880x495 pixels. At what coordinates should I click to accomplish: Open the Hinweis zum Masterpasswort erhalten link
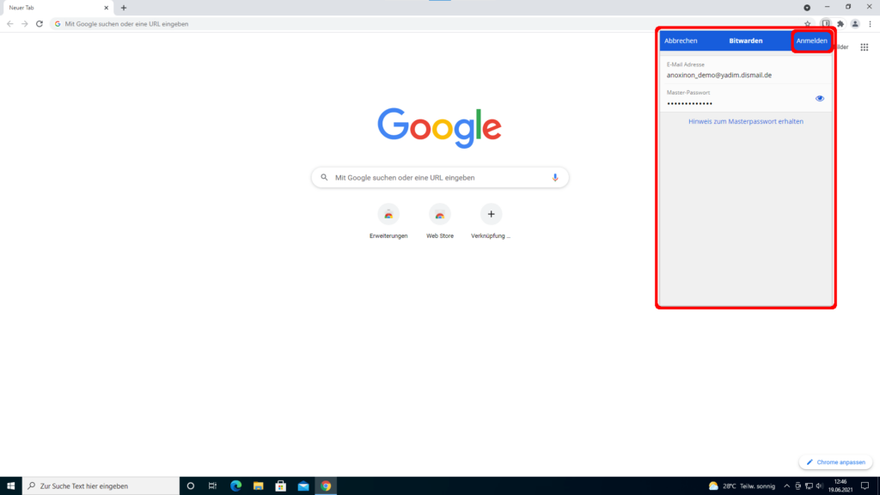tap(746, 121)
